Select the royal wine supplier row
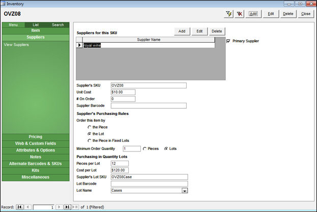Image resolution: width=317 pixels, height=212 pixels. [x=149, y=45]
